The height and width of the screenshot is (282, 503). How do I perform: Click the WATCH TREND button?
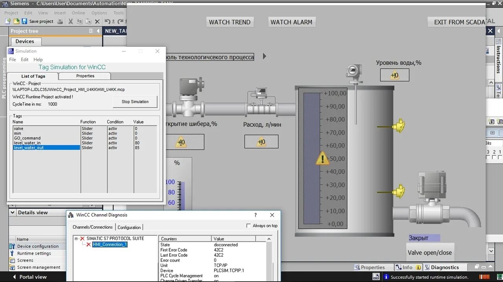point(229,22)
